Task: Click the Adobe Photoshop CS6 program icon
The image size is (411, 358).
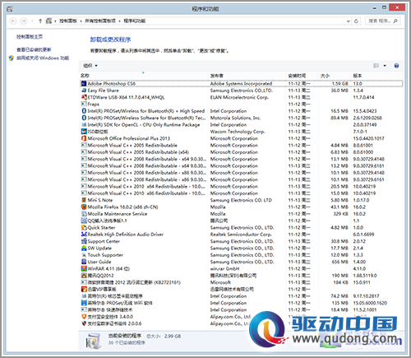Action: coord(84,83)
